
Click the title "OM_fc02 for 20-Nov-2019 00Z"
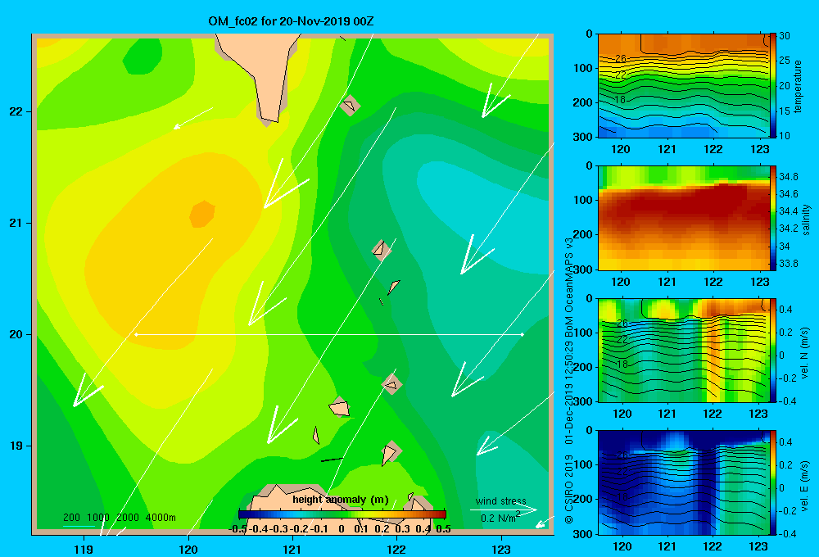click(x=291, y=21)
